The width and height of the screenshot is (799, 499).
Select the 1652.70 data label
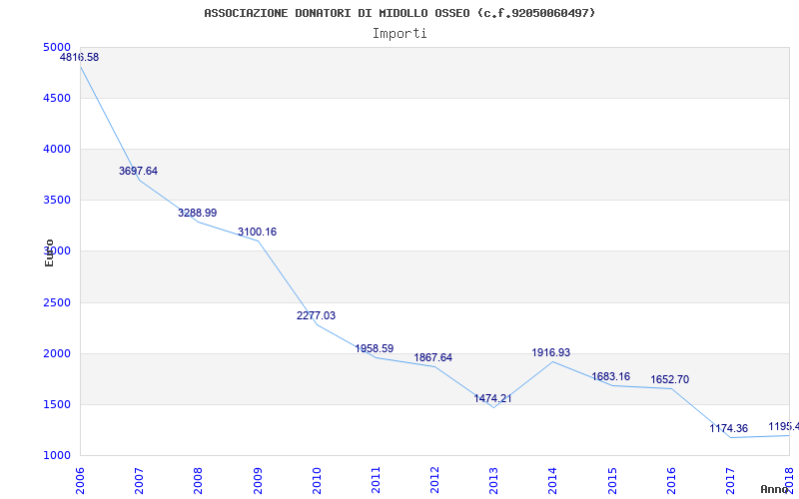coord(669,380)
